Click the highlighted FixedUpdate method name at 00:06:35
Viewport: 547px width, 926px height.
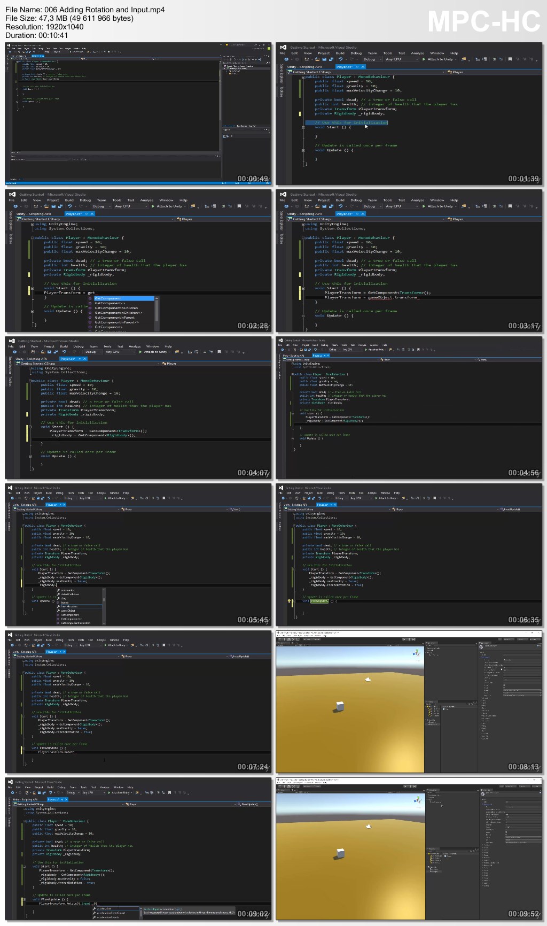click(319, 601)
